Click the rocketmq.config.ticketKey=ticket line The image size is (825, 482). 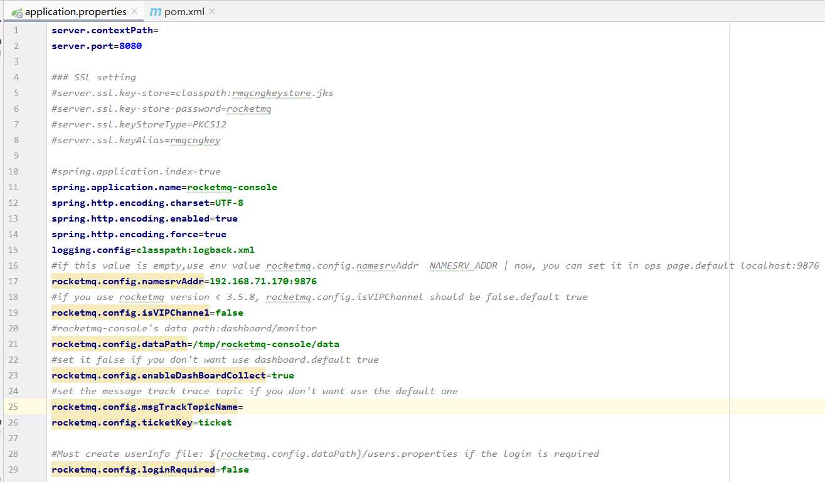pyautogui.click(x=142, y=422)
